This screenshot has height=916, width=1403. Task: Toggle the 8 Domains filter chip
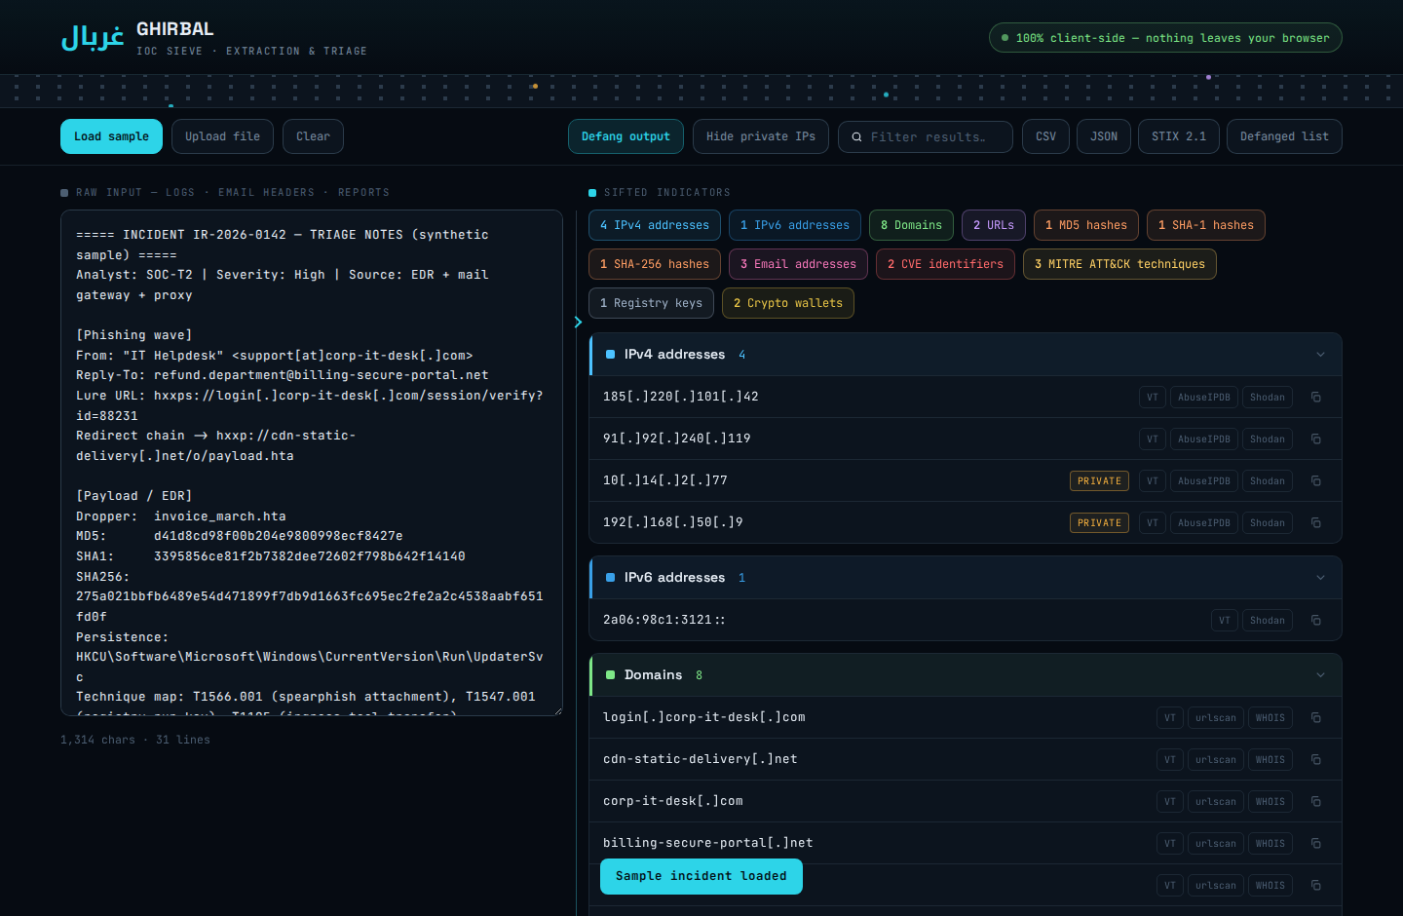pos(911,225)
